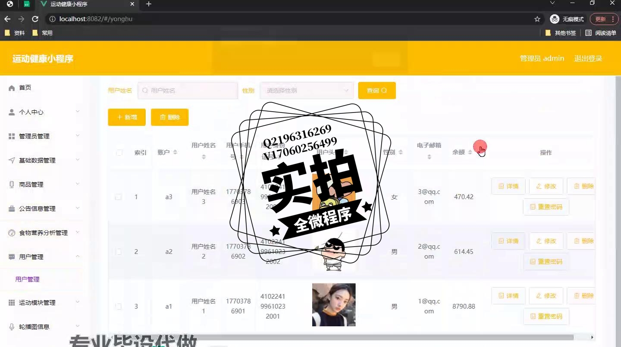The width and height of the screenshot is (621, 347).
Task: Open 详情 for user a1
Action: [508, 296]
